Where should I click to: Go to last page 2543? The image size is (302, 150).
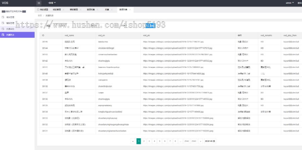point(194,141)
